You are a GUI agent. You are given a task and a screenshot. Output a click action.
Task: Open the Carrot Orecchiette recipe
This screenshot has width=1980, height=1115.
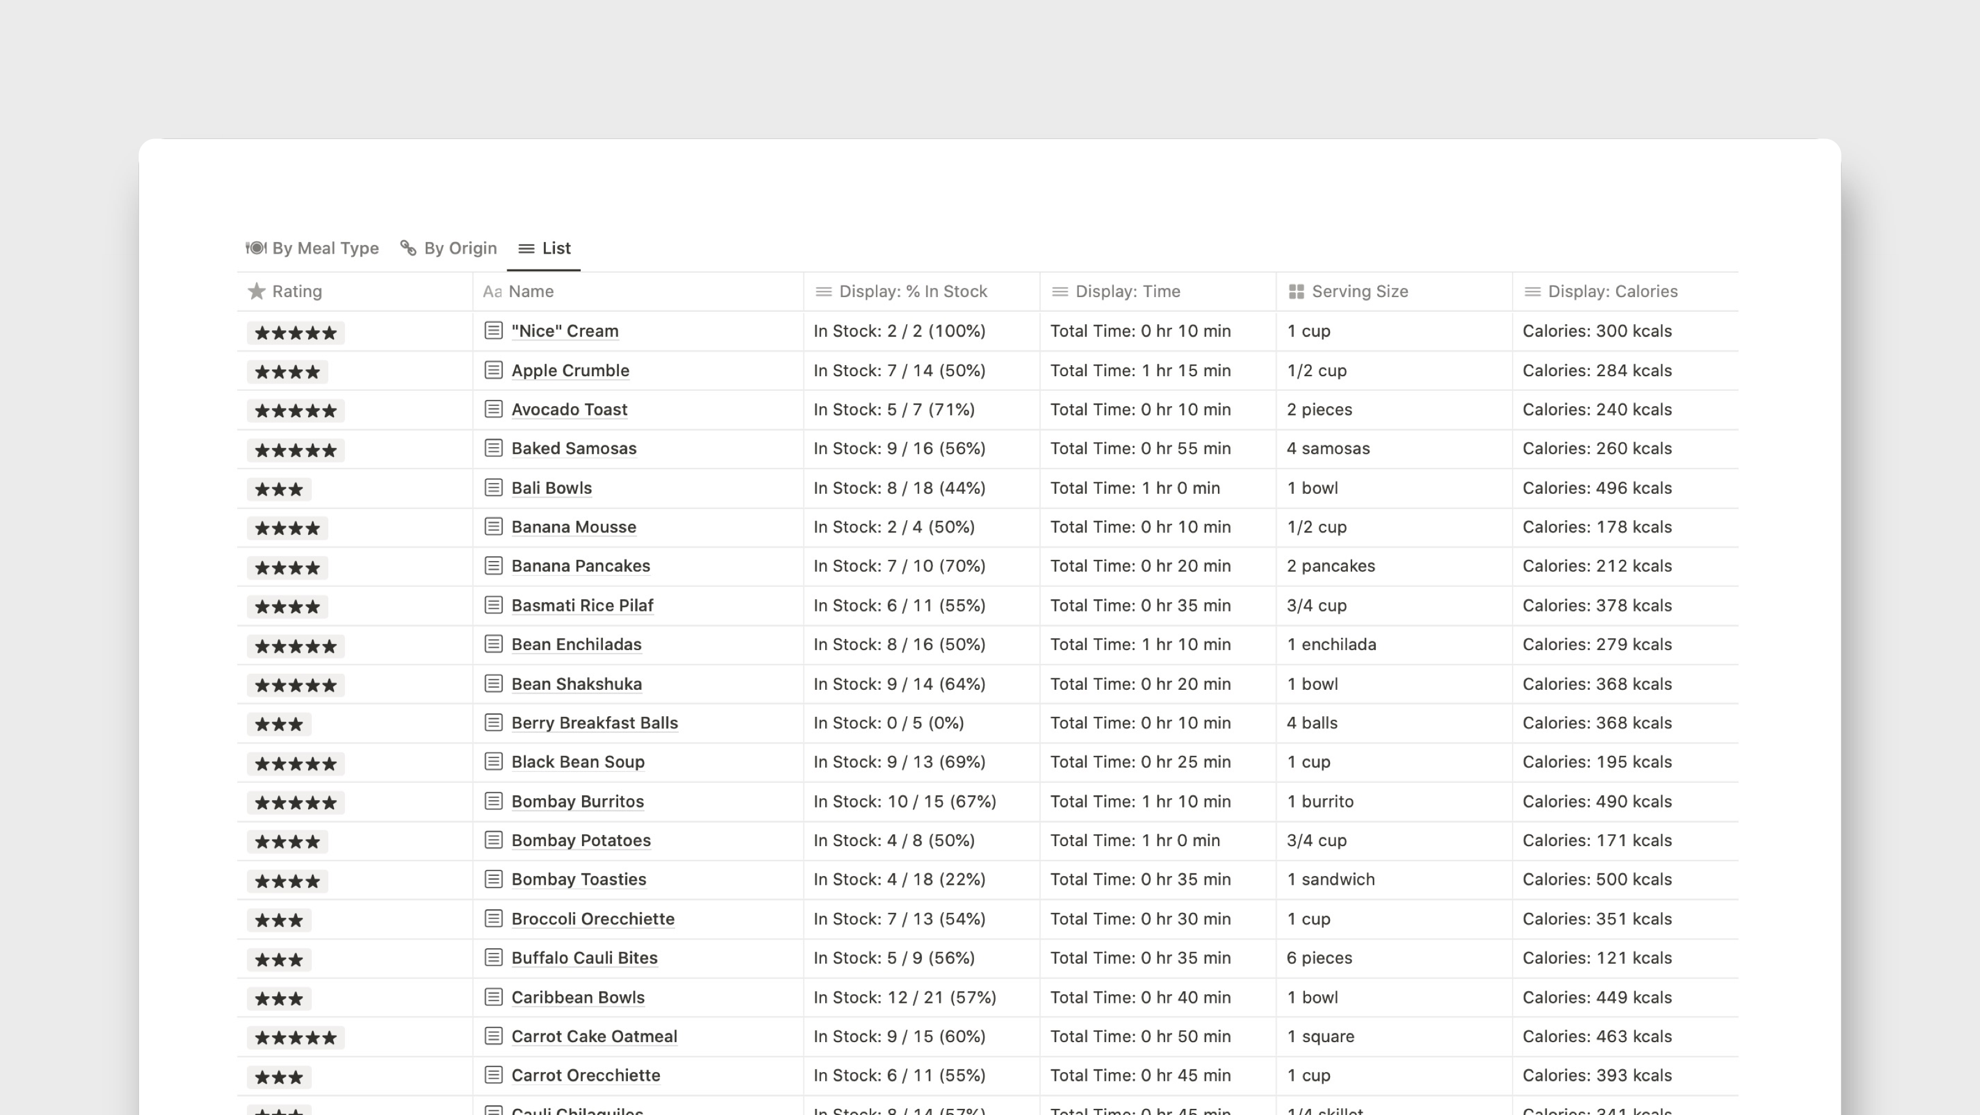586,1075
